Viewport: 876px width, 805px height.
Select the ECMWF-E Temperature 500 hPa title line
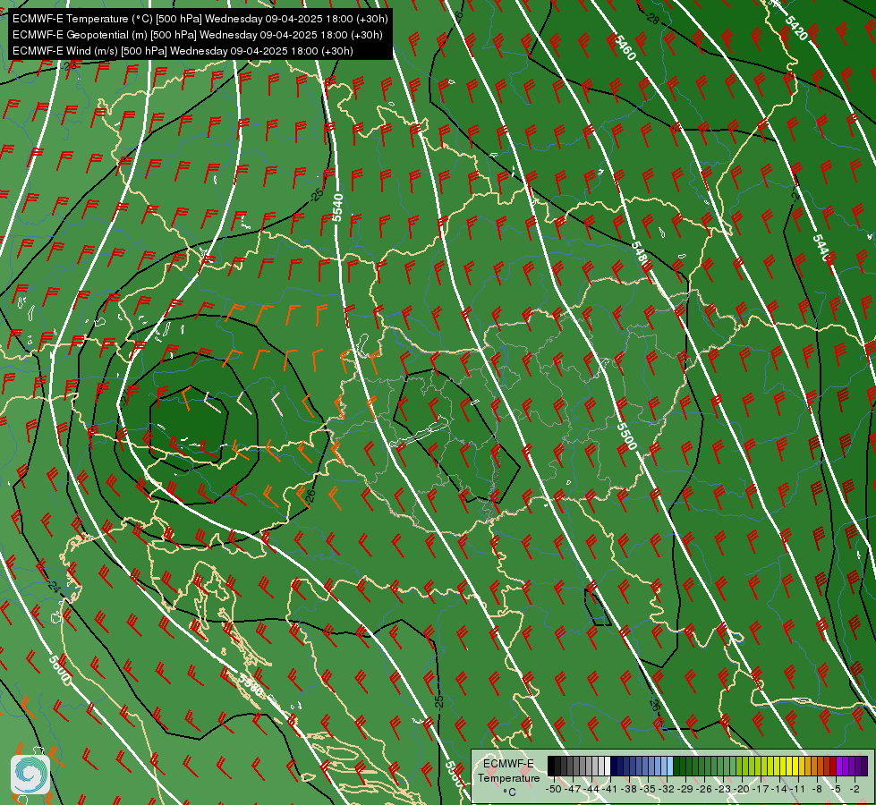point(200,19)
